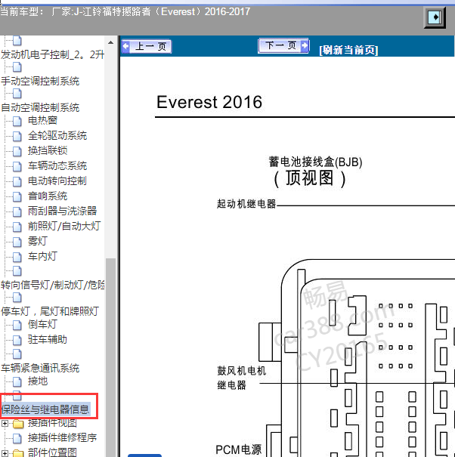Go to previous page with 上一页 button

click(147, 47)
